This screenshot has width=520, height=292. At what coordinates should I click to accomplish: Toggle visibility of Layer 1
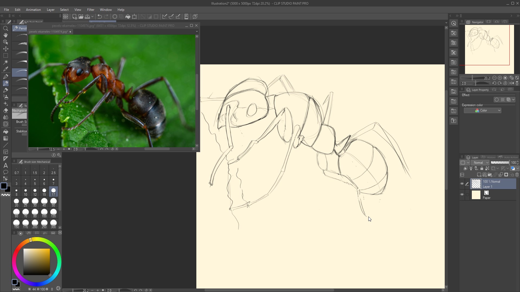coord(462,184)
